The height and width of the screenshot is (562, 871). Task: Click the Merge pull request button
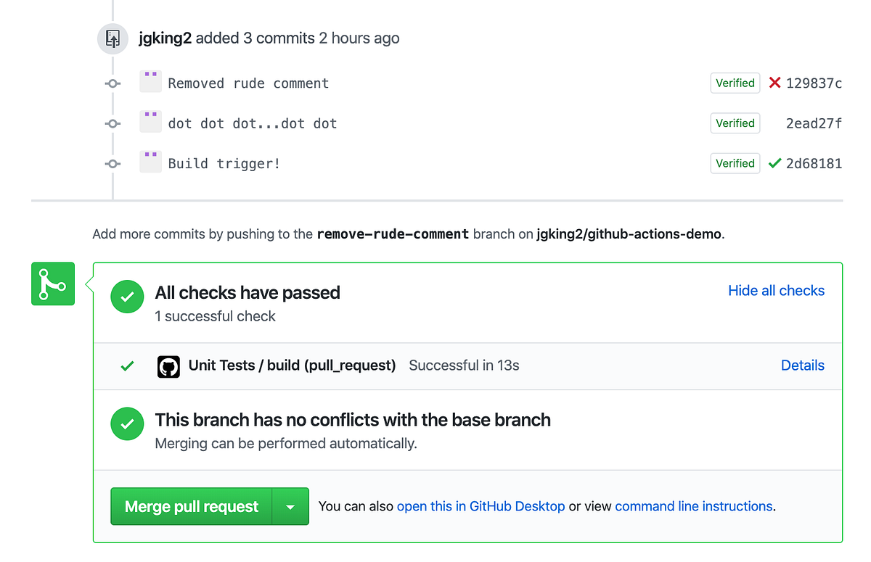[191, 506]
